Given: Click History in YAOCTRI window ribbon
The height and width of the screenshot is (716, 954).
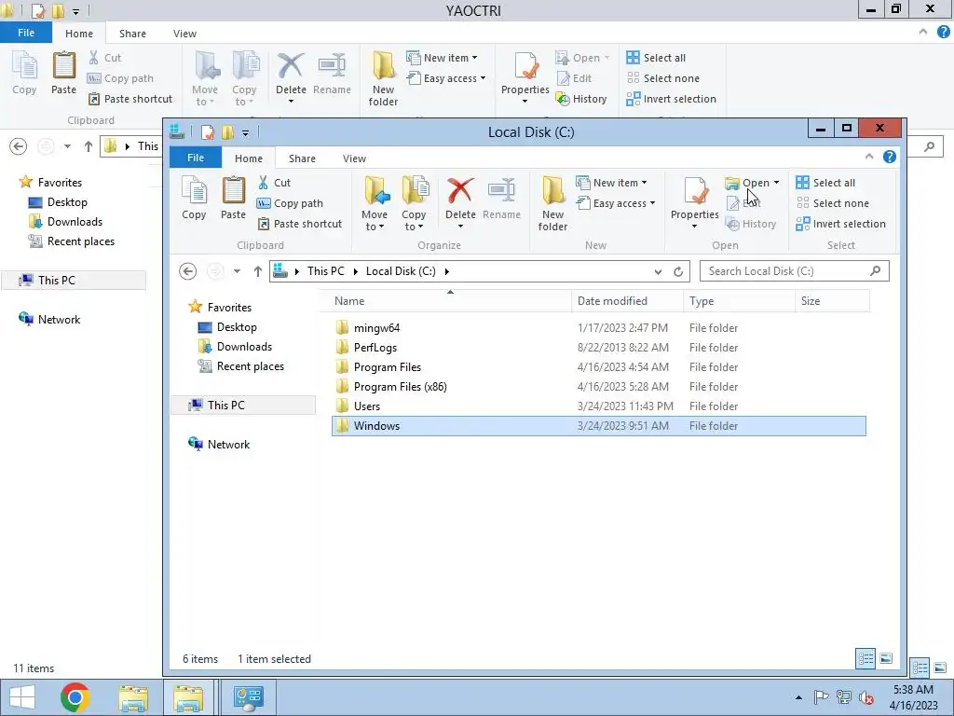Looking at the screenshot, I should pyautogui.click(x=581, y=99).
